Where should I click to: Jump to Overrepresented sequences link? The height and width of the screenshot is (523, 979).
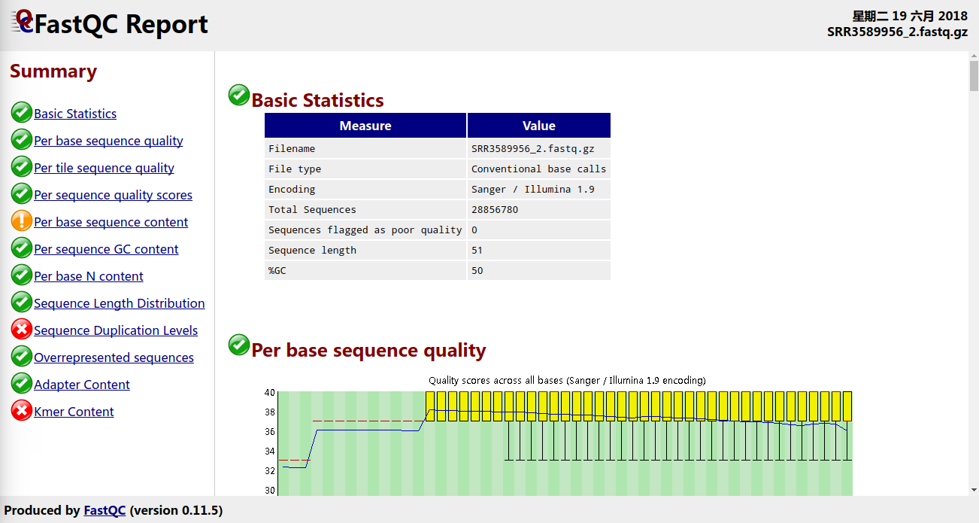point(114,357)
